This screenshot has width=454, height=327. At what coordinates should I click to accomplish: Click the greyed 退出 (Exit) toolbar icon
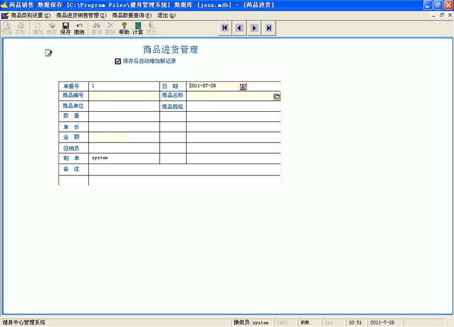point(151,28)
